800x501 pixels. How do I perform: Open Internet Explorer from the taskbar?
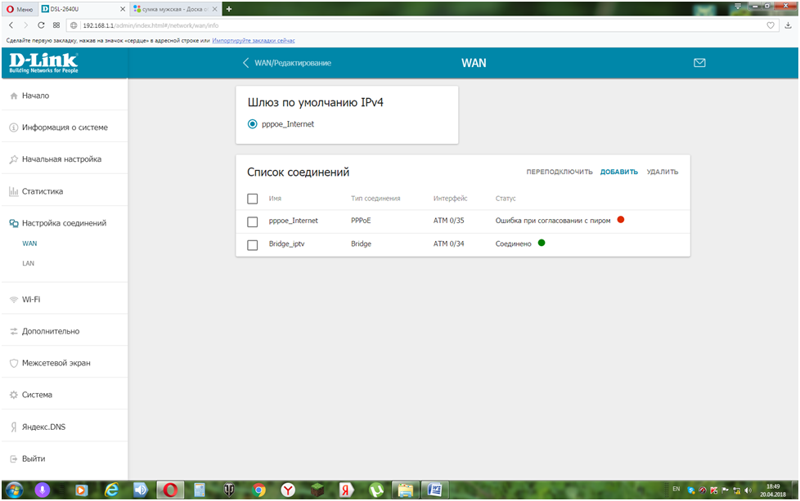[111, 490]
